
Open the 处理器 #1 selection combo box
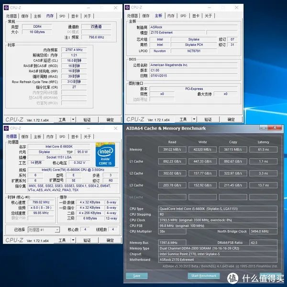[x=43, y=230]
